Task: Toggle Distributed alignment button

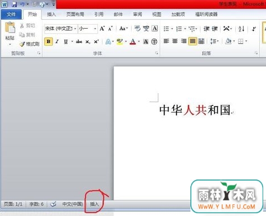Action: tap(201, 41)
